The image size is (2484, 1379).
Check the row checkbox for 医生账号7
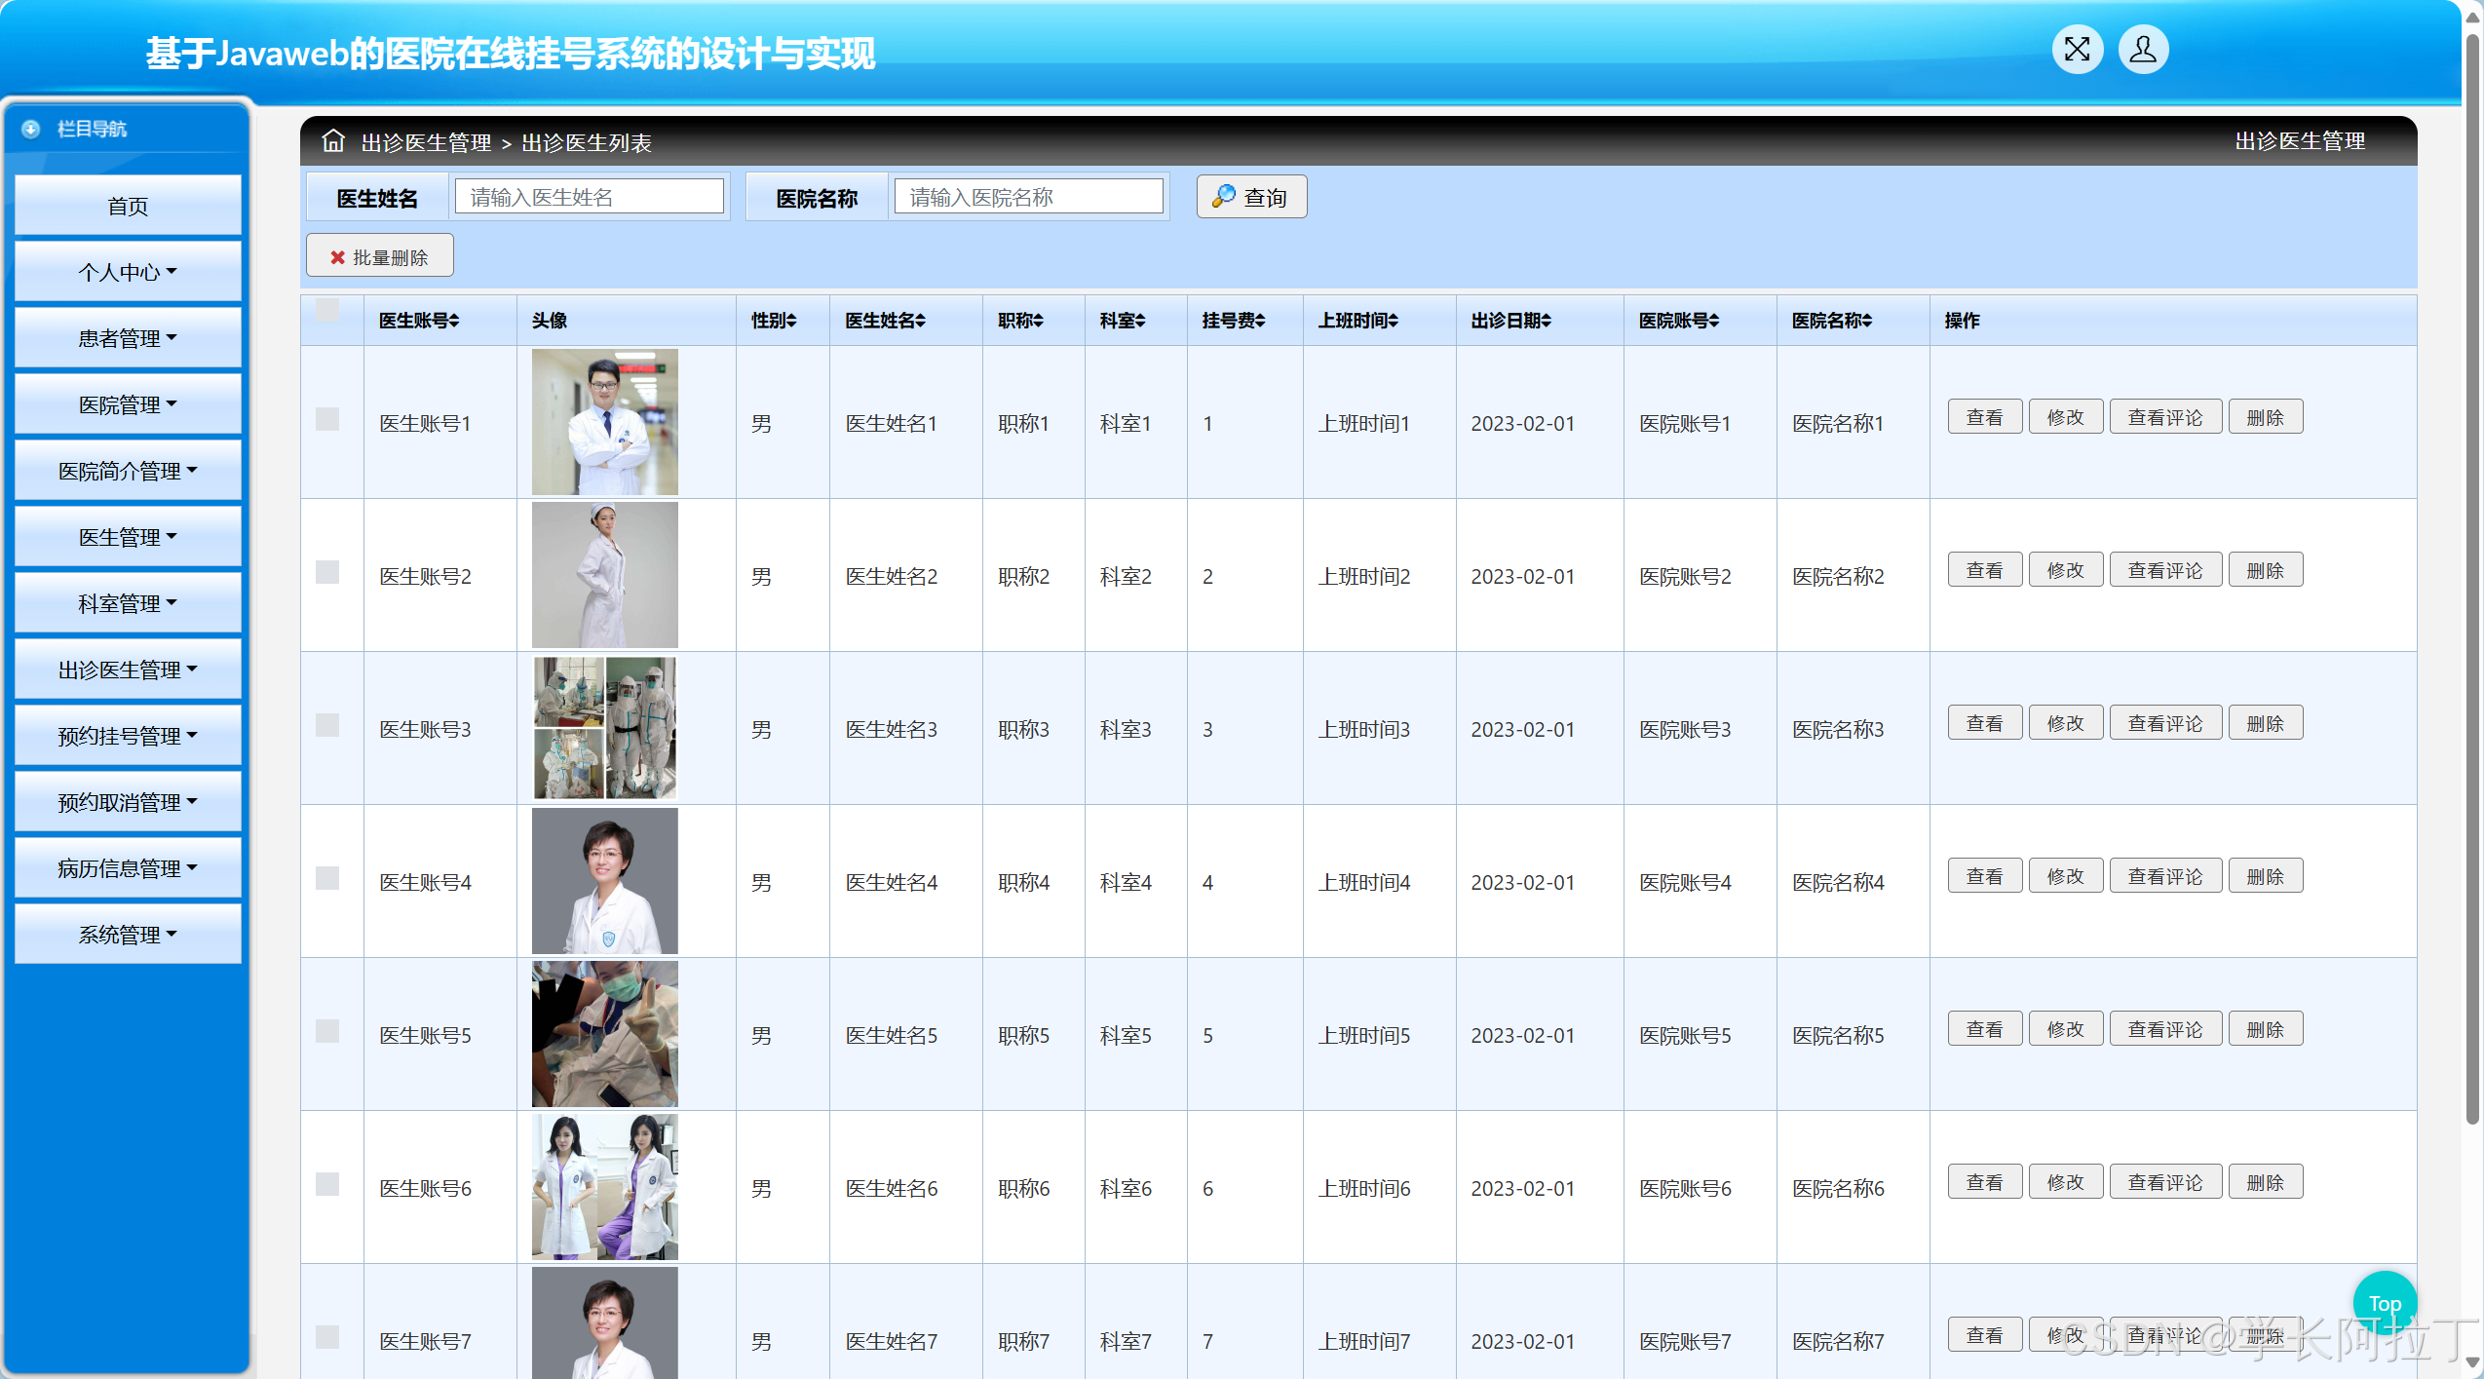[327, 1337]
